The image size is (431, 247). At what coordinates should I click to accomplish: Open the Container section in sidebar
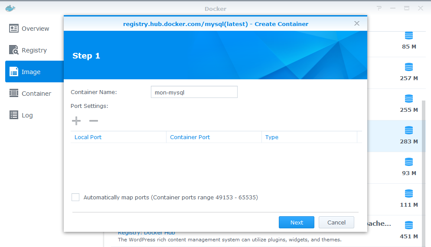tap(34, 94)
